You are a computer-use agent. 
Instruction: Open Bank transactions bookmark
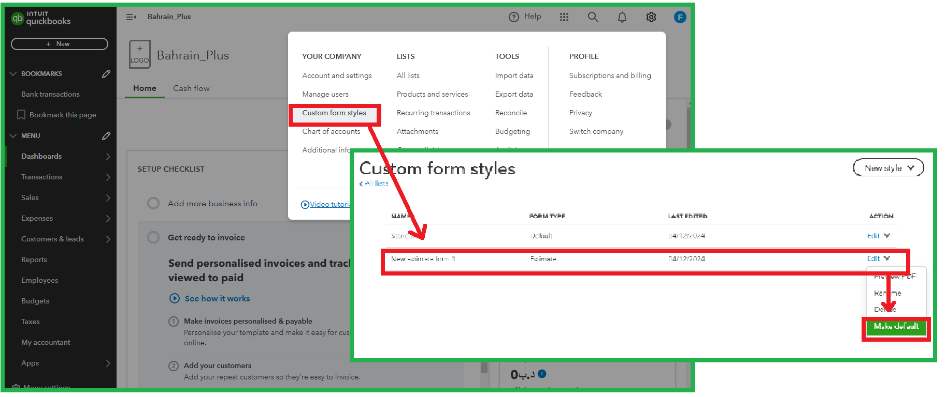click(x=50, y=94)
